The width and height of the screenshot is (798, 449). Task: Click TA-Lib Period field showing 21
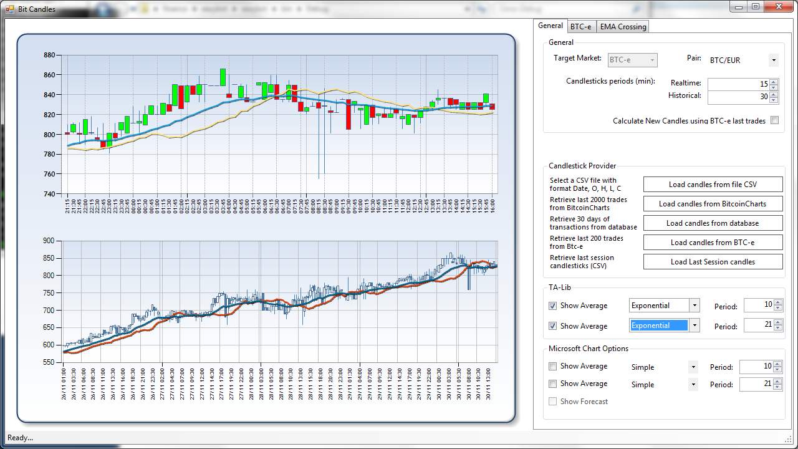(x=758, y=325)
